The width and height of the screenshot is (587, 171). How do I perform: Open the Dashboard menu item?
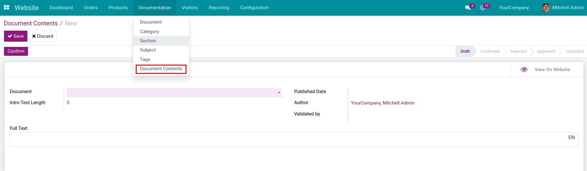pos(61,8)
